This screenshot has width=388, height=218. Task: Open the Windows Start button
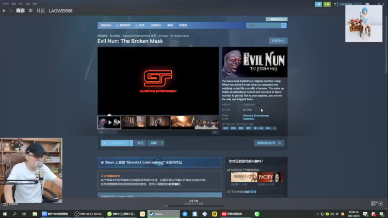5,214
